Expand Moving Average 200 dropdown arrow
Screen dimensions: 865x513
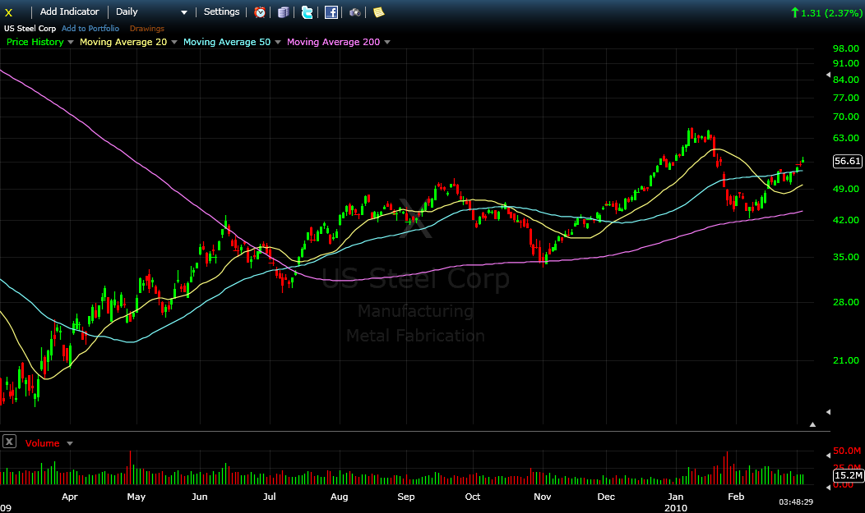pyautogui.click(x=387, y=43)
